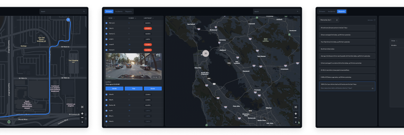
Task: Select the Sofia N. driver row
Action: [134, 28]
